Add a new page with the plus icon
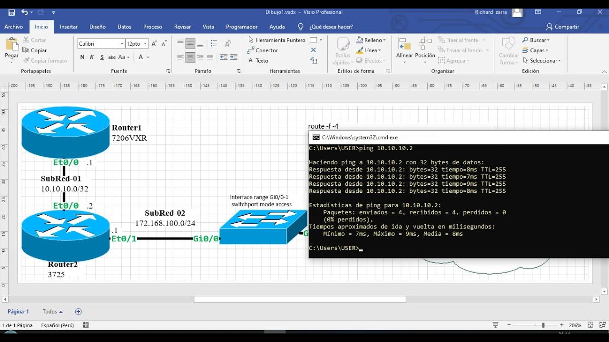This screenshot has height=342, width=609. pos(79,312)
